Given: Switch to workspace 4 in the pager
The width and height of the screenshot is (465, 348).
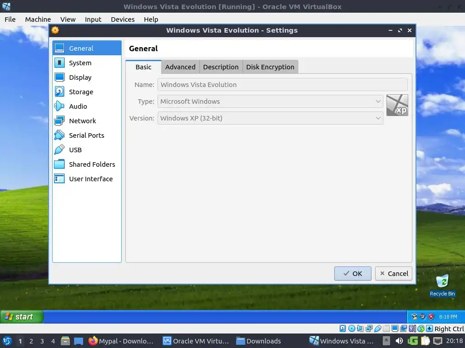Looking at the screenshot, I should pos(53,341).
